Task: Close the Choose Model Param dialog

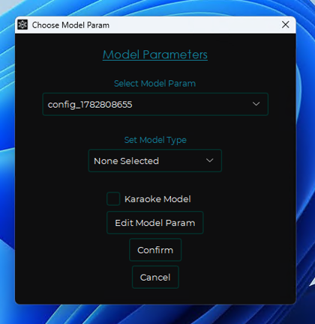Action: pyautogui.click(x=286, y=25)
